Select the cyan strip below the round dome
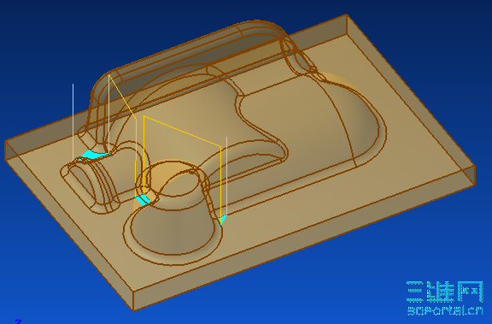 click(x=144, y=200)
